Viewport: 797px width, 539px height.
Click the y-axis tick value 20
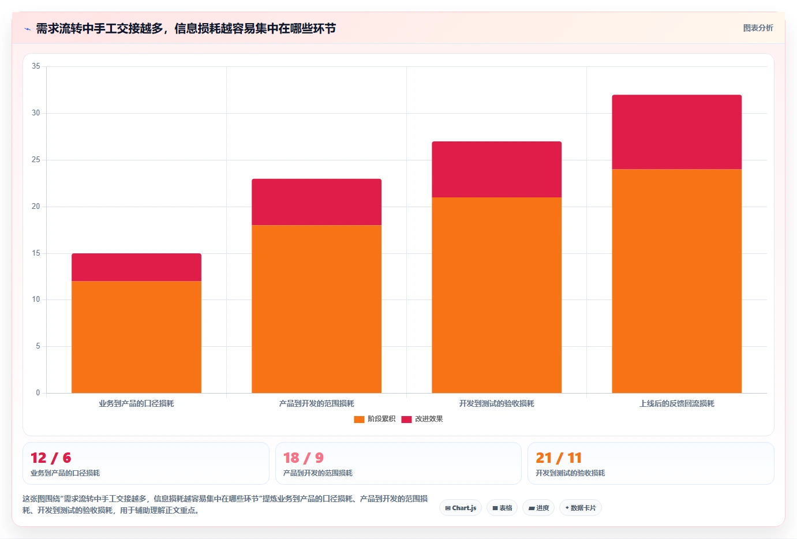click(36, 207)
